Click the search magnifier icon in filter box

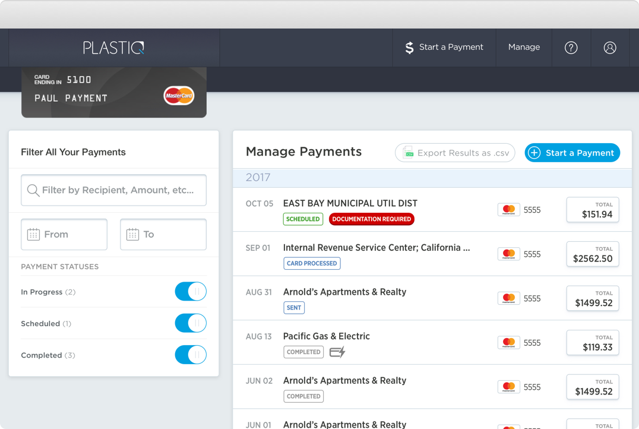point(33,190)
